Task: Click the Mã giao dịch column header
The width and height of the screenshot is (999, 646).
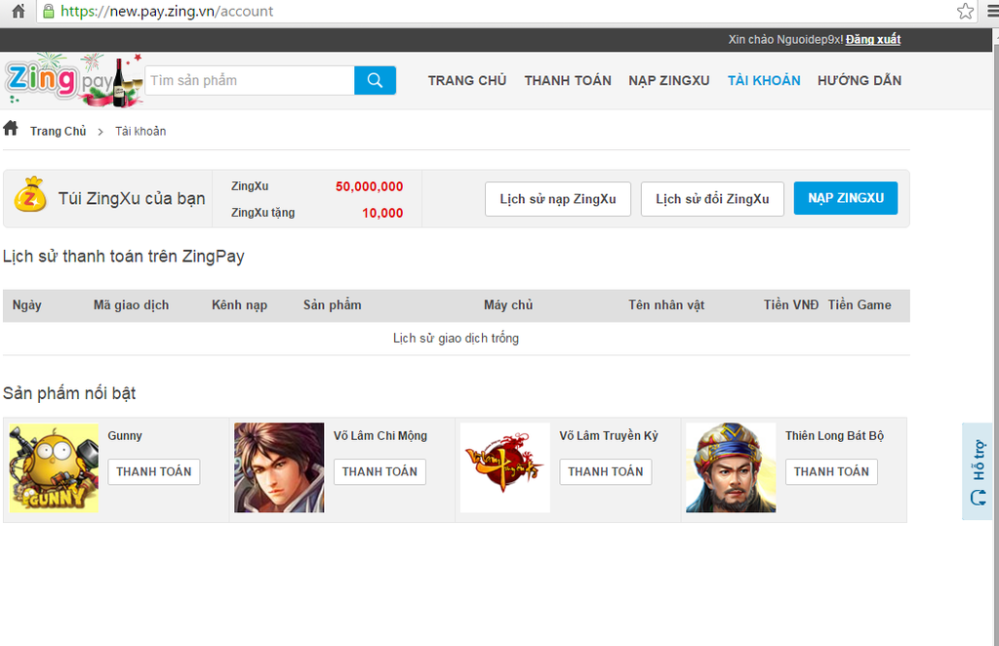Action: pyautogui.click(x=132, y=305)
